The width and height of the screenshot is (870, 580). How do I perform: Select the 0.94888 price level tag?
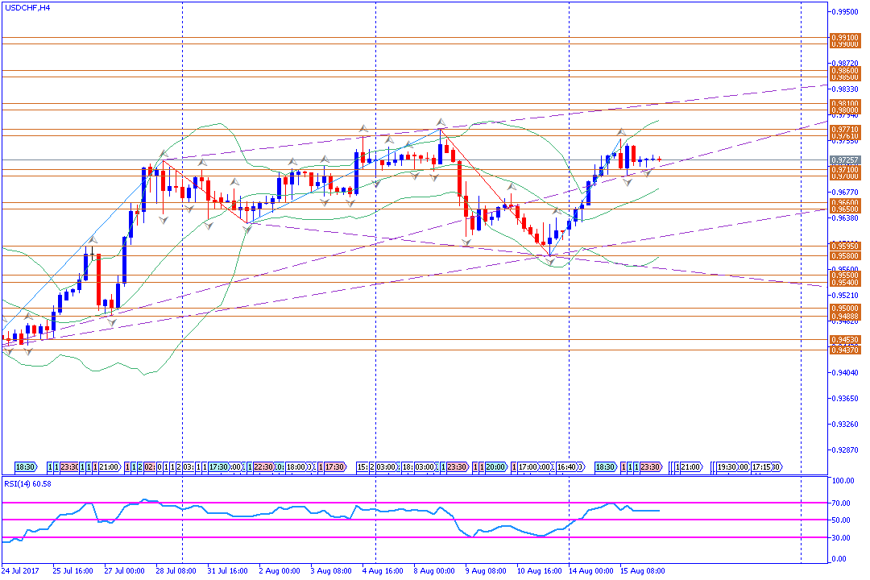[844, 317]
